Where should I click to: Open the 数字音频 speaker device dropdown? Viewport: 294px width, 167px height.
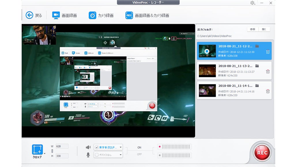[x=120, y=147]
